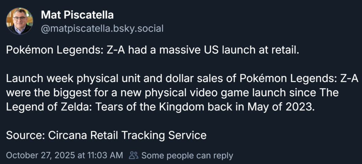Click Mat Piscatella's profile avatar photo
Viewport: 362px width, 164px height.
point(20,21)
